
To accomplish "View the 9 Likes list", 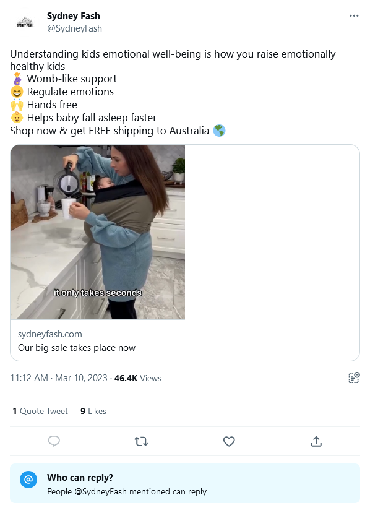I will [93, 411].
